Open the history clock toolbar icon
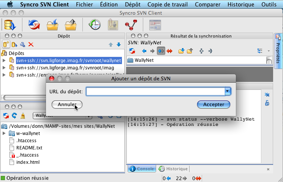The width and height of the screenshot is (283, 182). [95, 25]
